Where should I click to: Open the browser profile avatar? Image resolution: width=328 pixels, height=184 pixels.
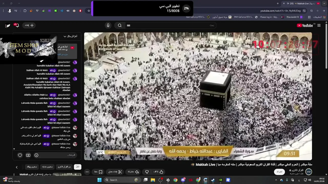pos(9,11)
